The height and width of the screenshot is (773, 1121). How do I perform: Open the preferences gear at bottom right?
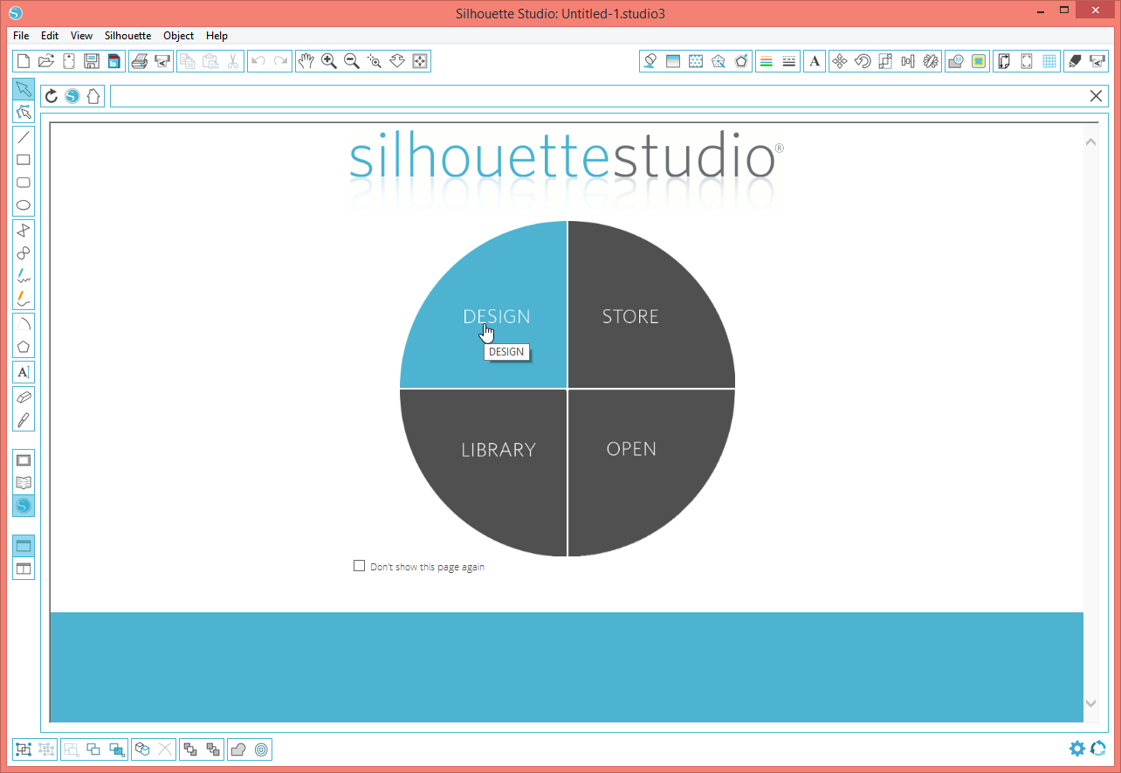(1077, 749)
